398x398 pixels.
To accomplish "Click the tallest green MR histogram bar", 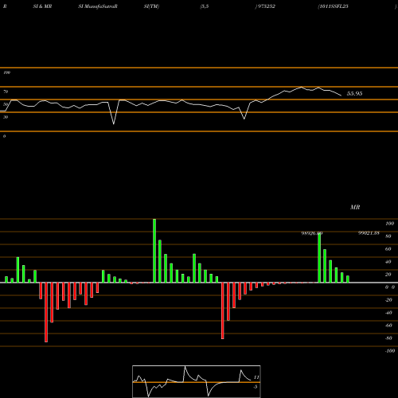I will click(x=154, y=251).
